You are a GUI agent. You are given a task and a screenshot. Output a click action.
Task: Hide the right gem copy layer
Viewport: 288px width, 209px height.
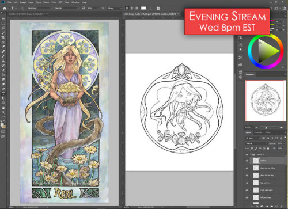coord(247,190)
